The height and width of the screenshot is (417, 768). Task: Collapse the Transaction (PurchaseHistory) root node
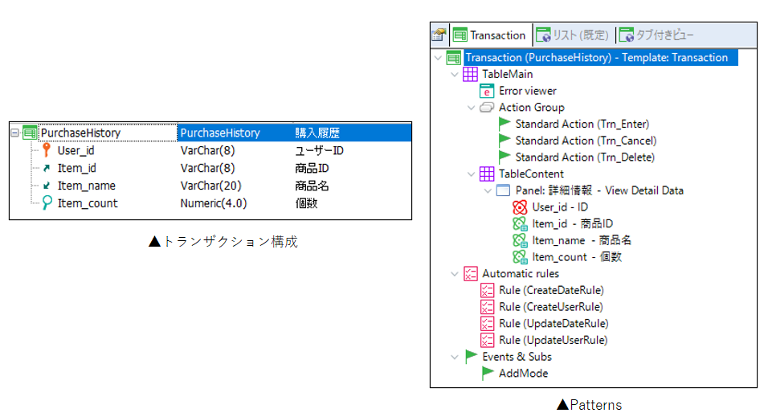pyautogui.click(x=438, y=58)
